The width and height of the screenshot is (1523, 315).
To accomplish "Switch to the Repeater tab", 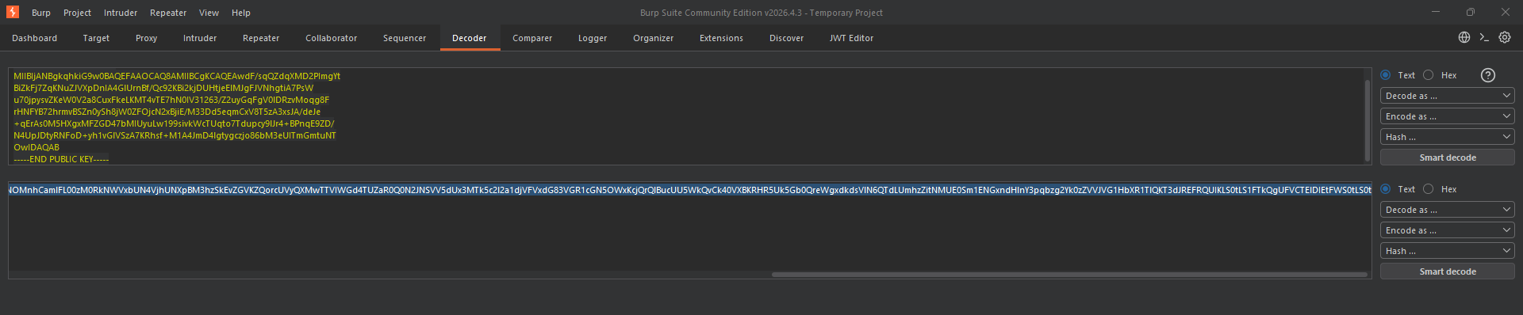I will pyautogui.click(x=261, y=38).
